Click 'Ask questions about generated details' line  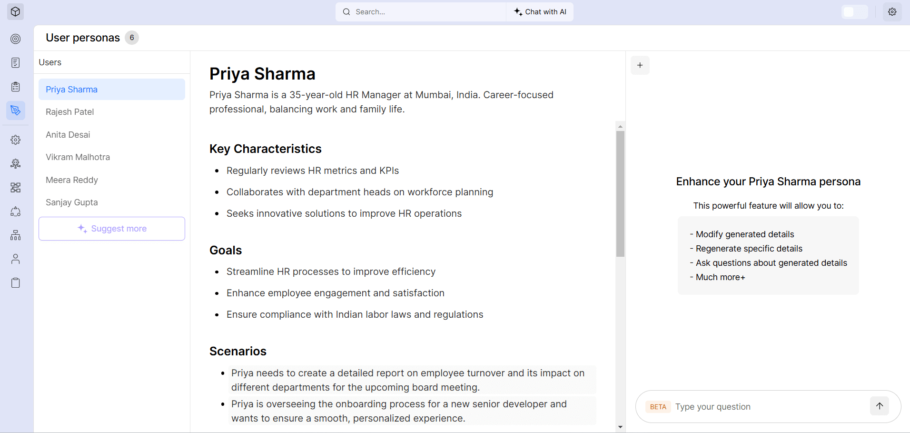[x=768, y=263]
